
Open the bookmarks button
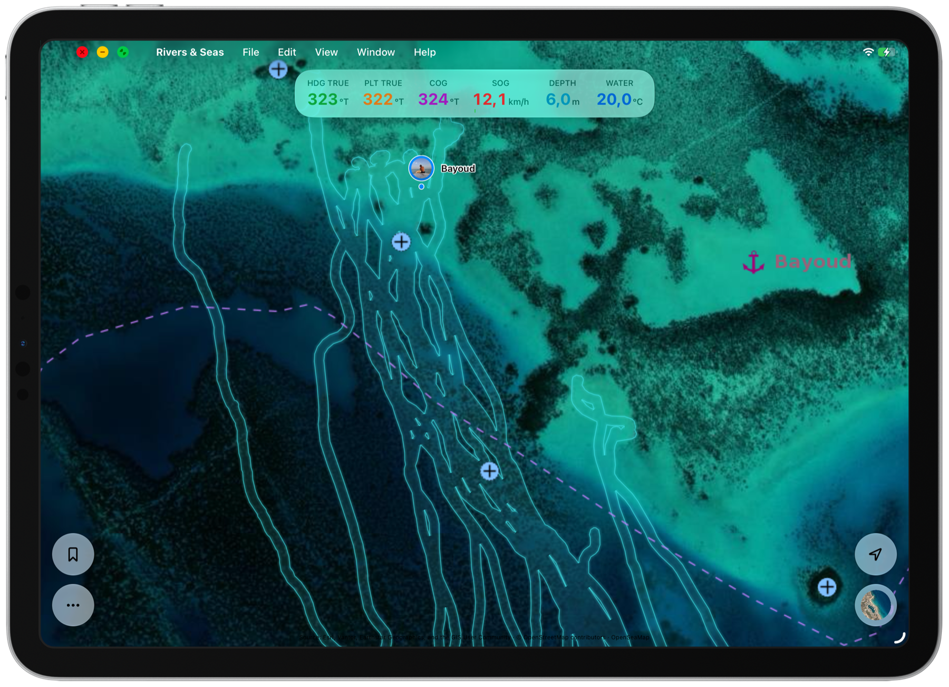click(x=73, y=554)
